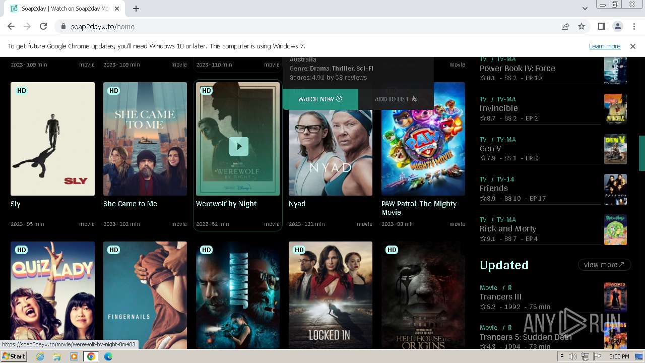645x363 pixels.
Task: Play Werewolf by Night via play icon
Action: pos(238,146)
